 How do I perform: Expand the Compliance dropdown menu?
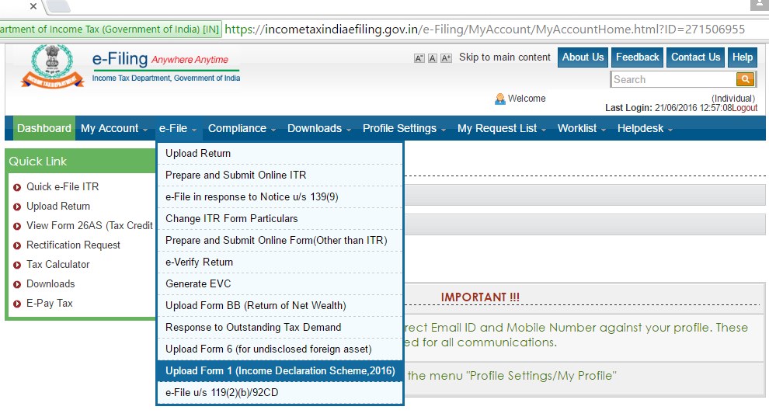click(x=242, y=128)
